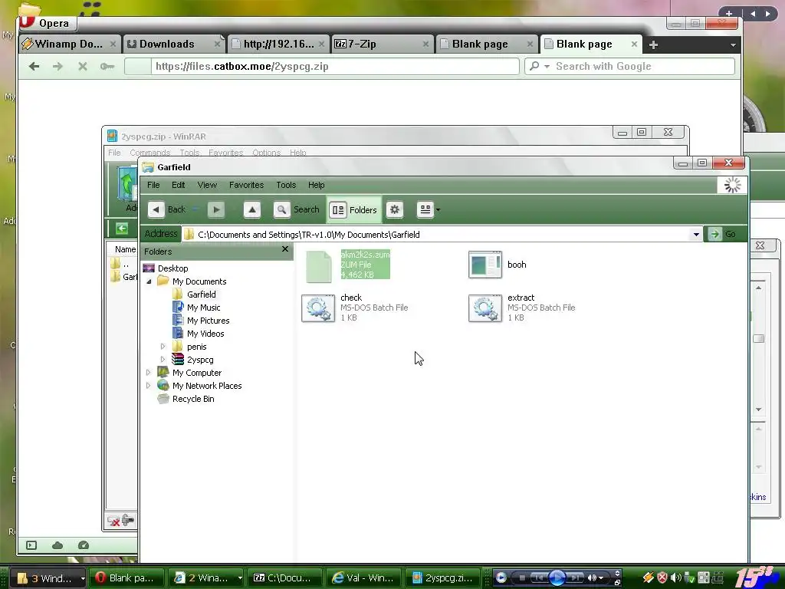This screenshot has width=785, height=589.
Task: Open the View menu in Garfield window
Action: (x=207, y=185)
